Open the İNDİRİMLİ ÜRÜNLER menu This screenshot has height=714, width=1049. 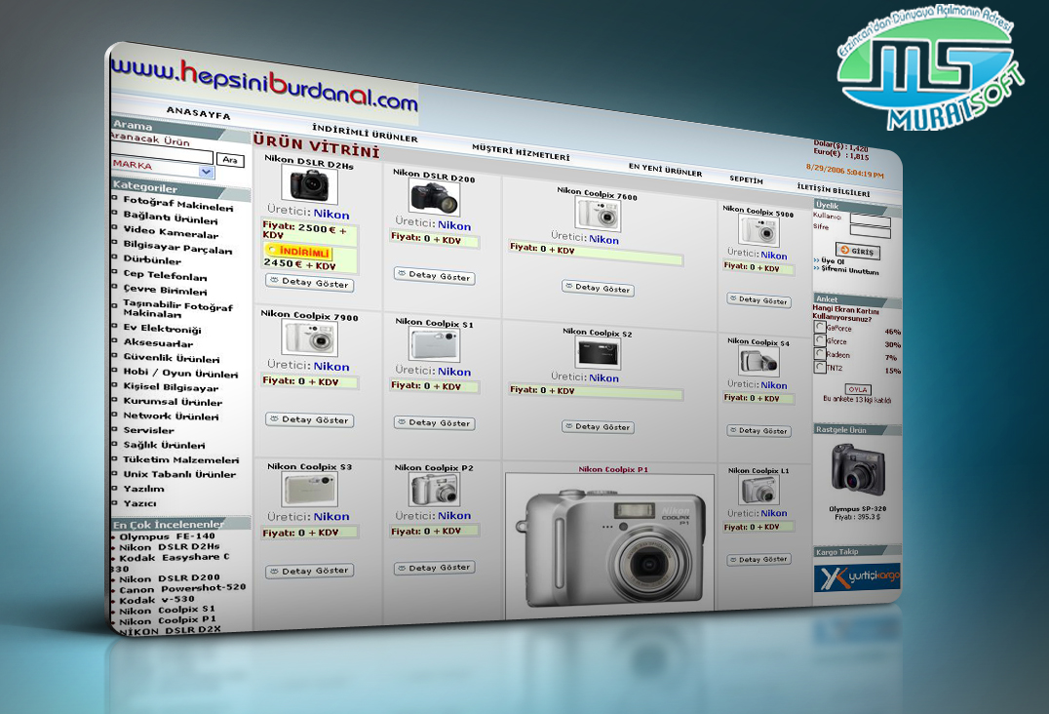pos(365,133)
